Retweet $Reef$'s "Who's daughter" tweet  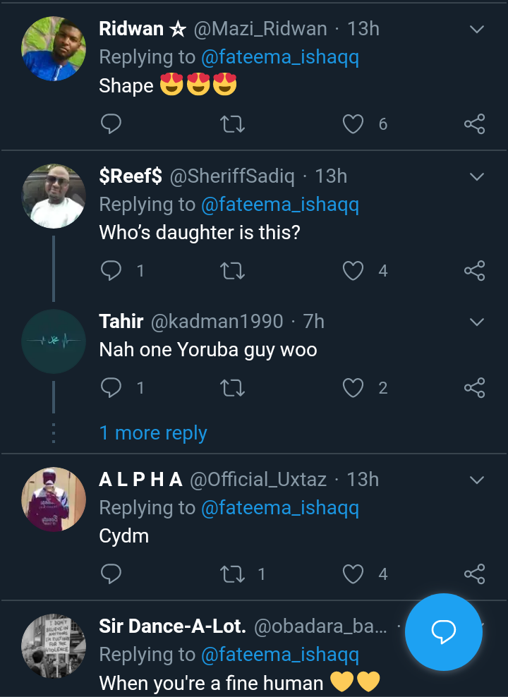point(232,271)
